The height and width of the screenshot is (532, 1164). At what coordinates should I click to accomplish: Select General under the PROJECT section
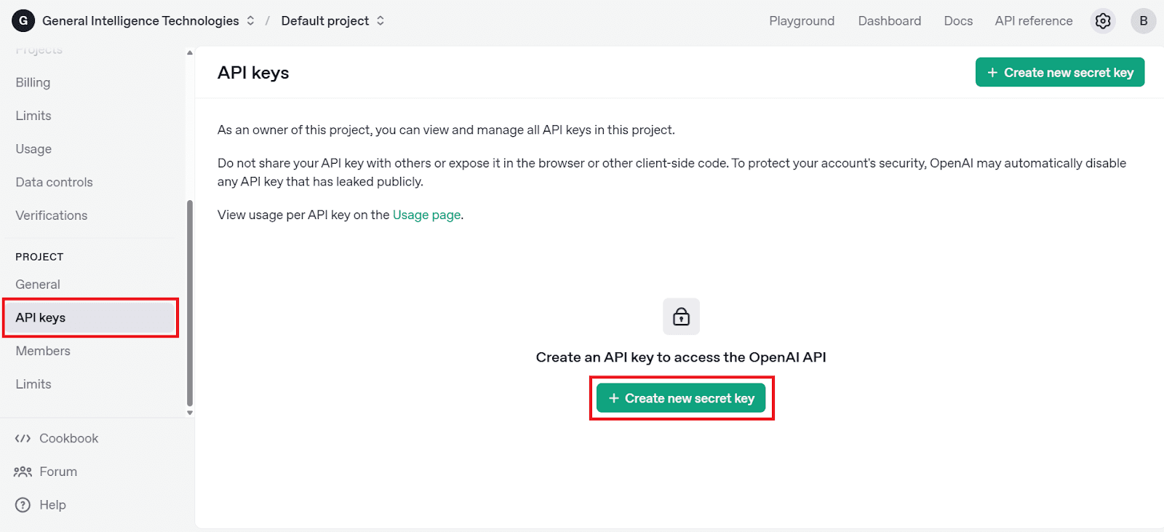click(38, 285)
